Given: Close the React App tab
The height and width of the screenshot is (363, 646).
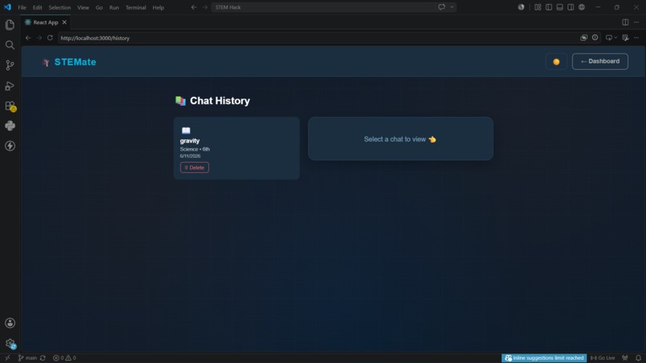Looking at the screenshot, I should tap(64, 22).
